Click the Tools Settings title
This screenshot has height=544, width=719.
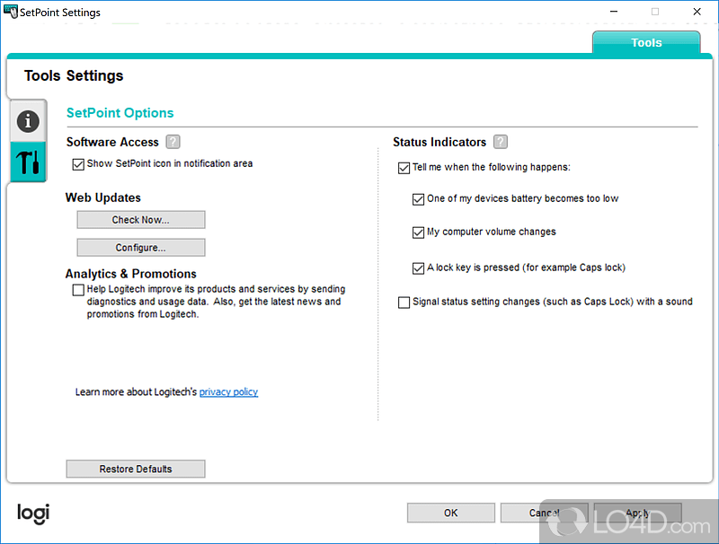pyautogui.click(x=74, y=75)
